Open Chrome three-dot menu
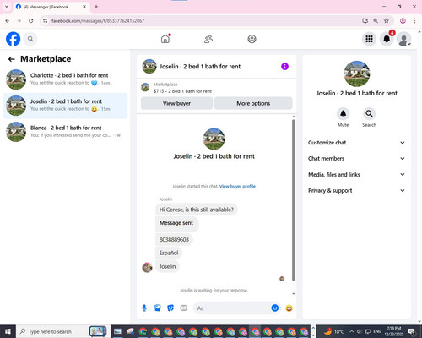 click(x=414, y=20)
